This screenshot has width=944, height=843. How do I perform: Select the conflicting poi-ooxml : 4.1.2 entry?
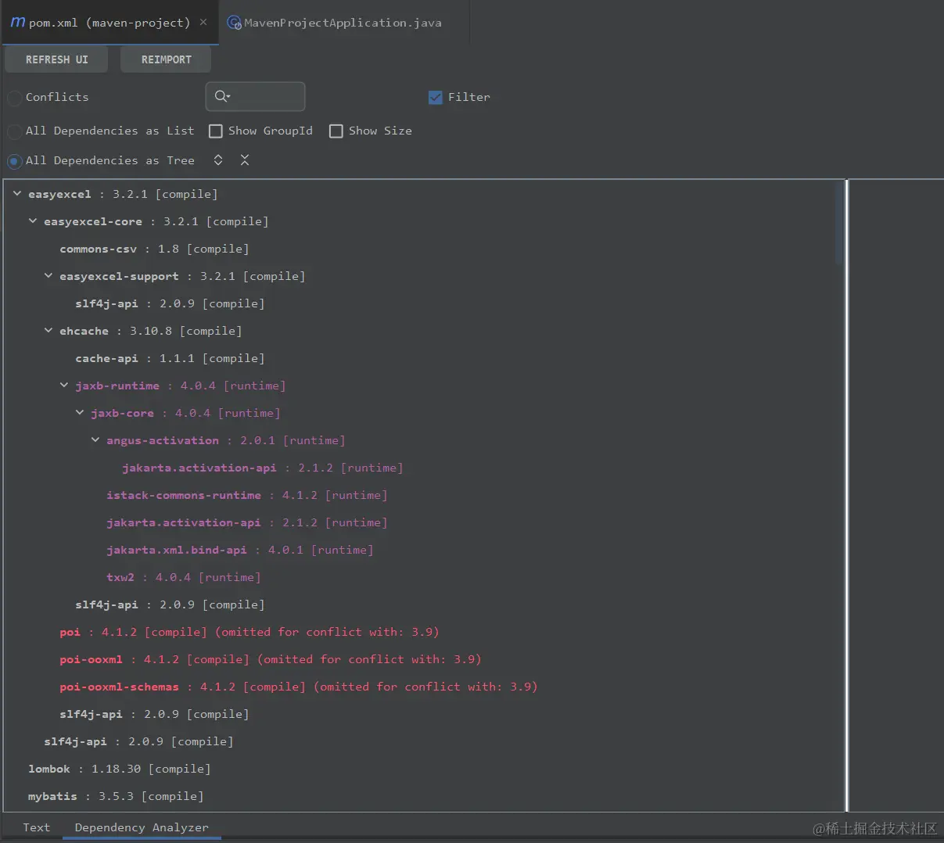(270, 659)
